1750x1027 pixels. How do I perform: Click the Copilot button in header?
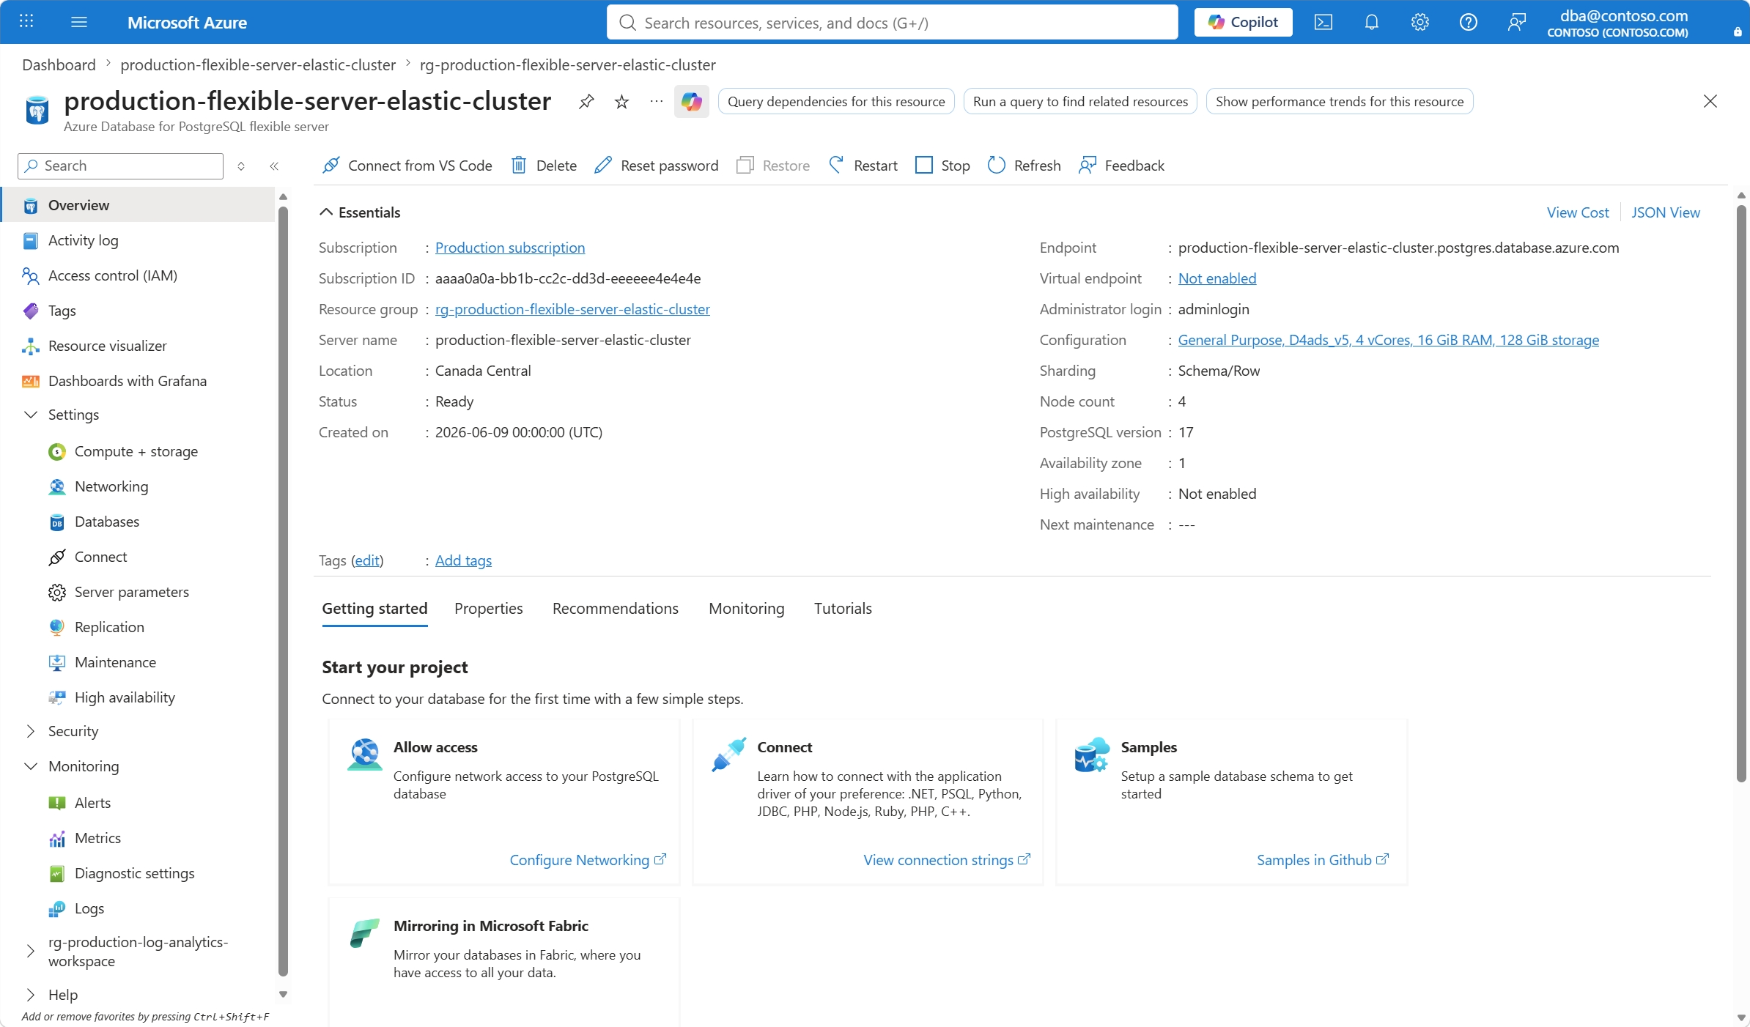(x=1244, y=22)
